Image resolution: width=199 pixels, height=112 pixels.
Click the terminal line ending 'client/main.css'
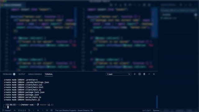tap(23, 85)
